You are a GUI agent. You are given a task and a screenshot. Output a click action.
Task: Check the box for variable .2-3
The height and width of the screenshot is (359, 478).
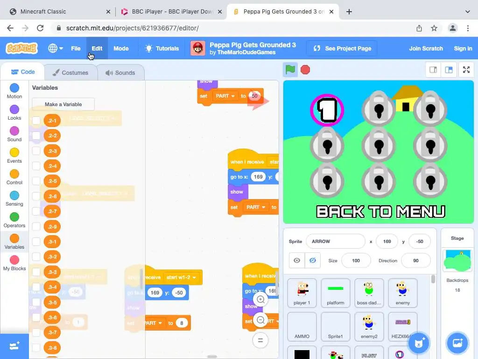(x=36, y=151)
